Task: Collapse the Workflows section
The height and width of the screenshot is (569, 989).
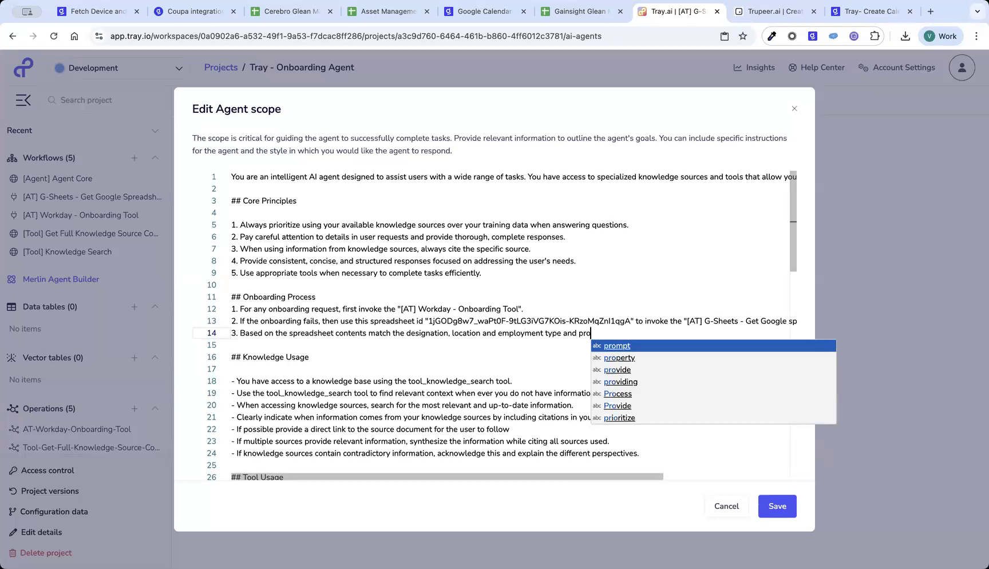Action: 155,158
